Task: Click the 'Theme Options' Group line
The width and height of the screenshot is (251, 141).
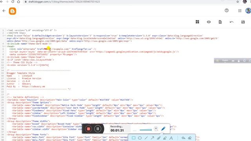Action: (x=29, y=103)
